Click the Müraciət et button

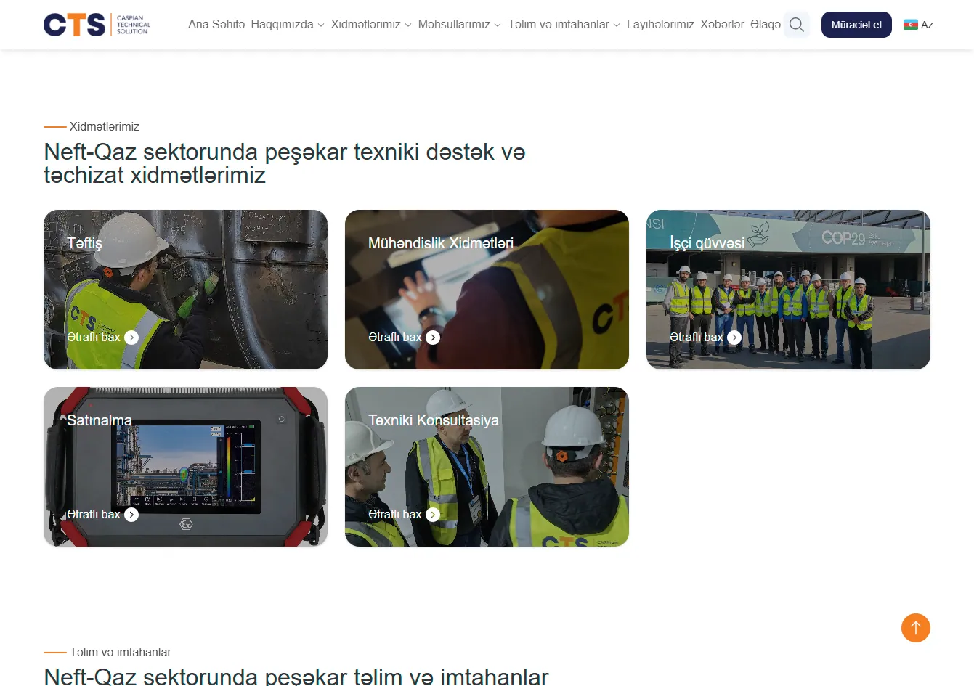point(856,25)
